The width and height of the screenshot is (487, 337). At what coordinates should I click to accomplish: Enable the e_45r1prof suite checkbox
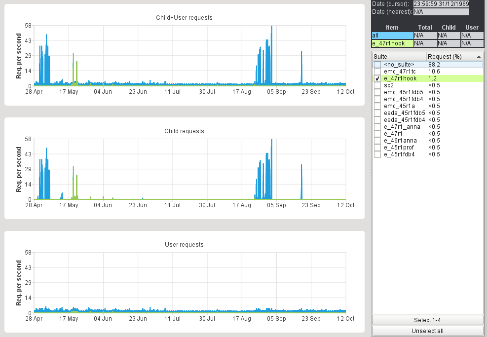[377, 148]
